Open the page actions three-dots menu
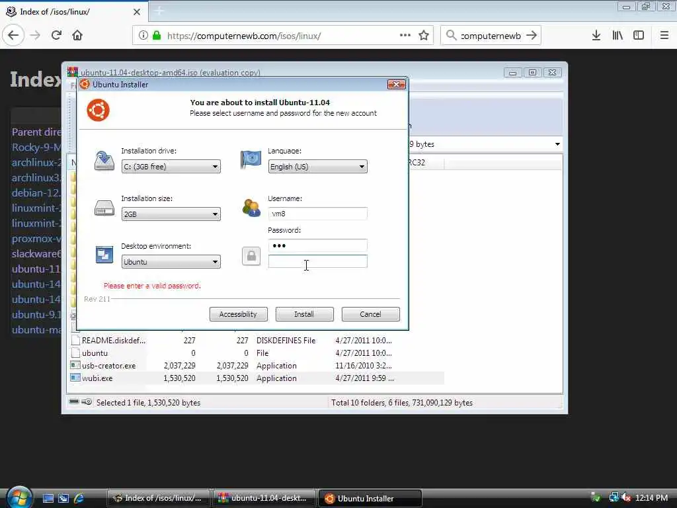 point(405,36)
